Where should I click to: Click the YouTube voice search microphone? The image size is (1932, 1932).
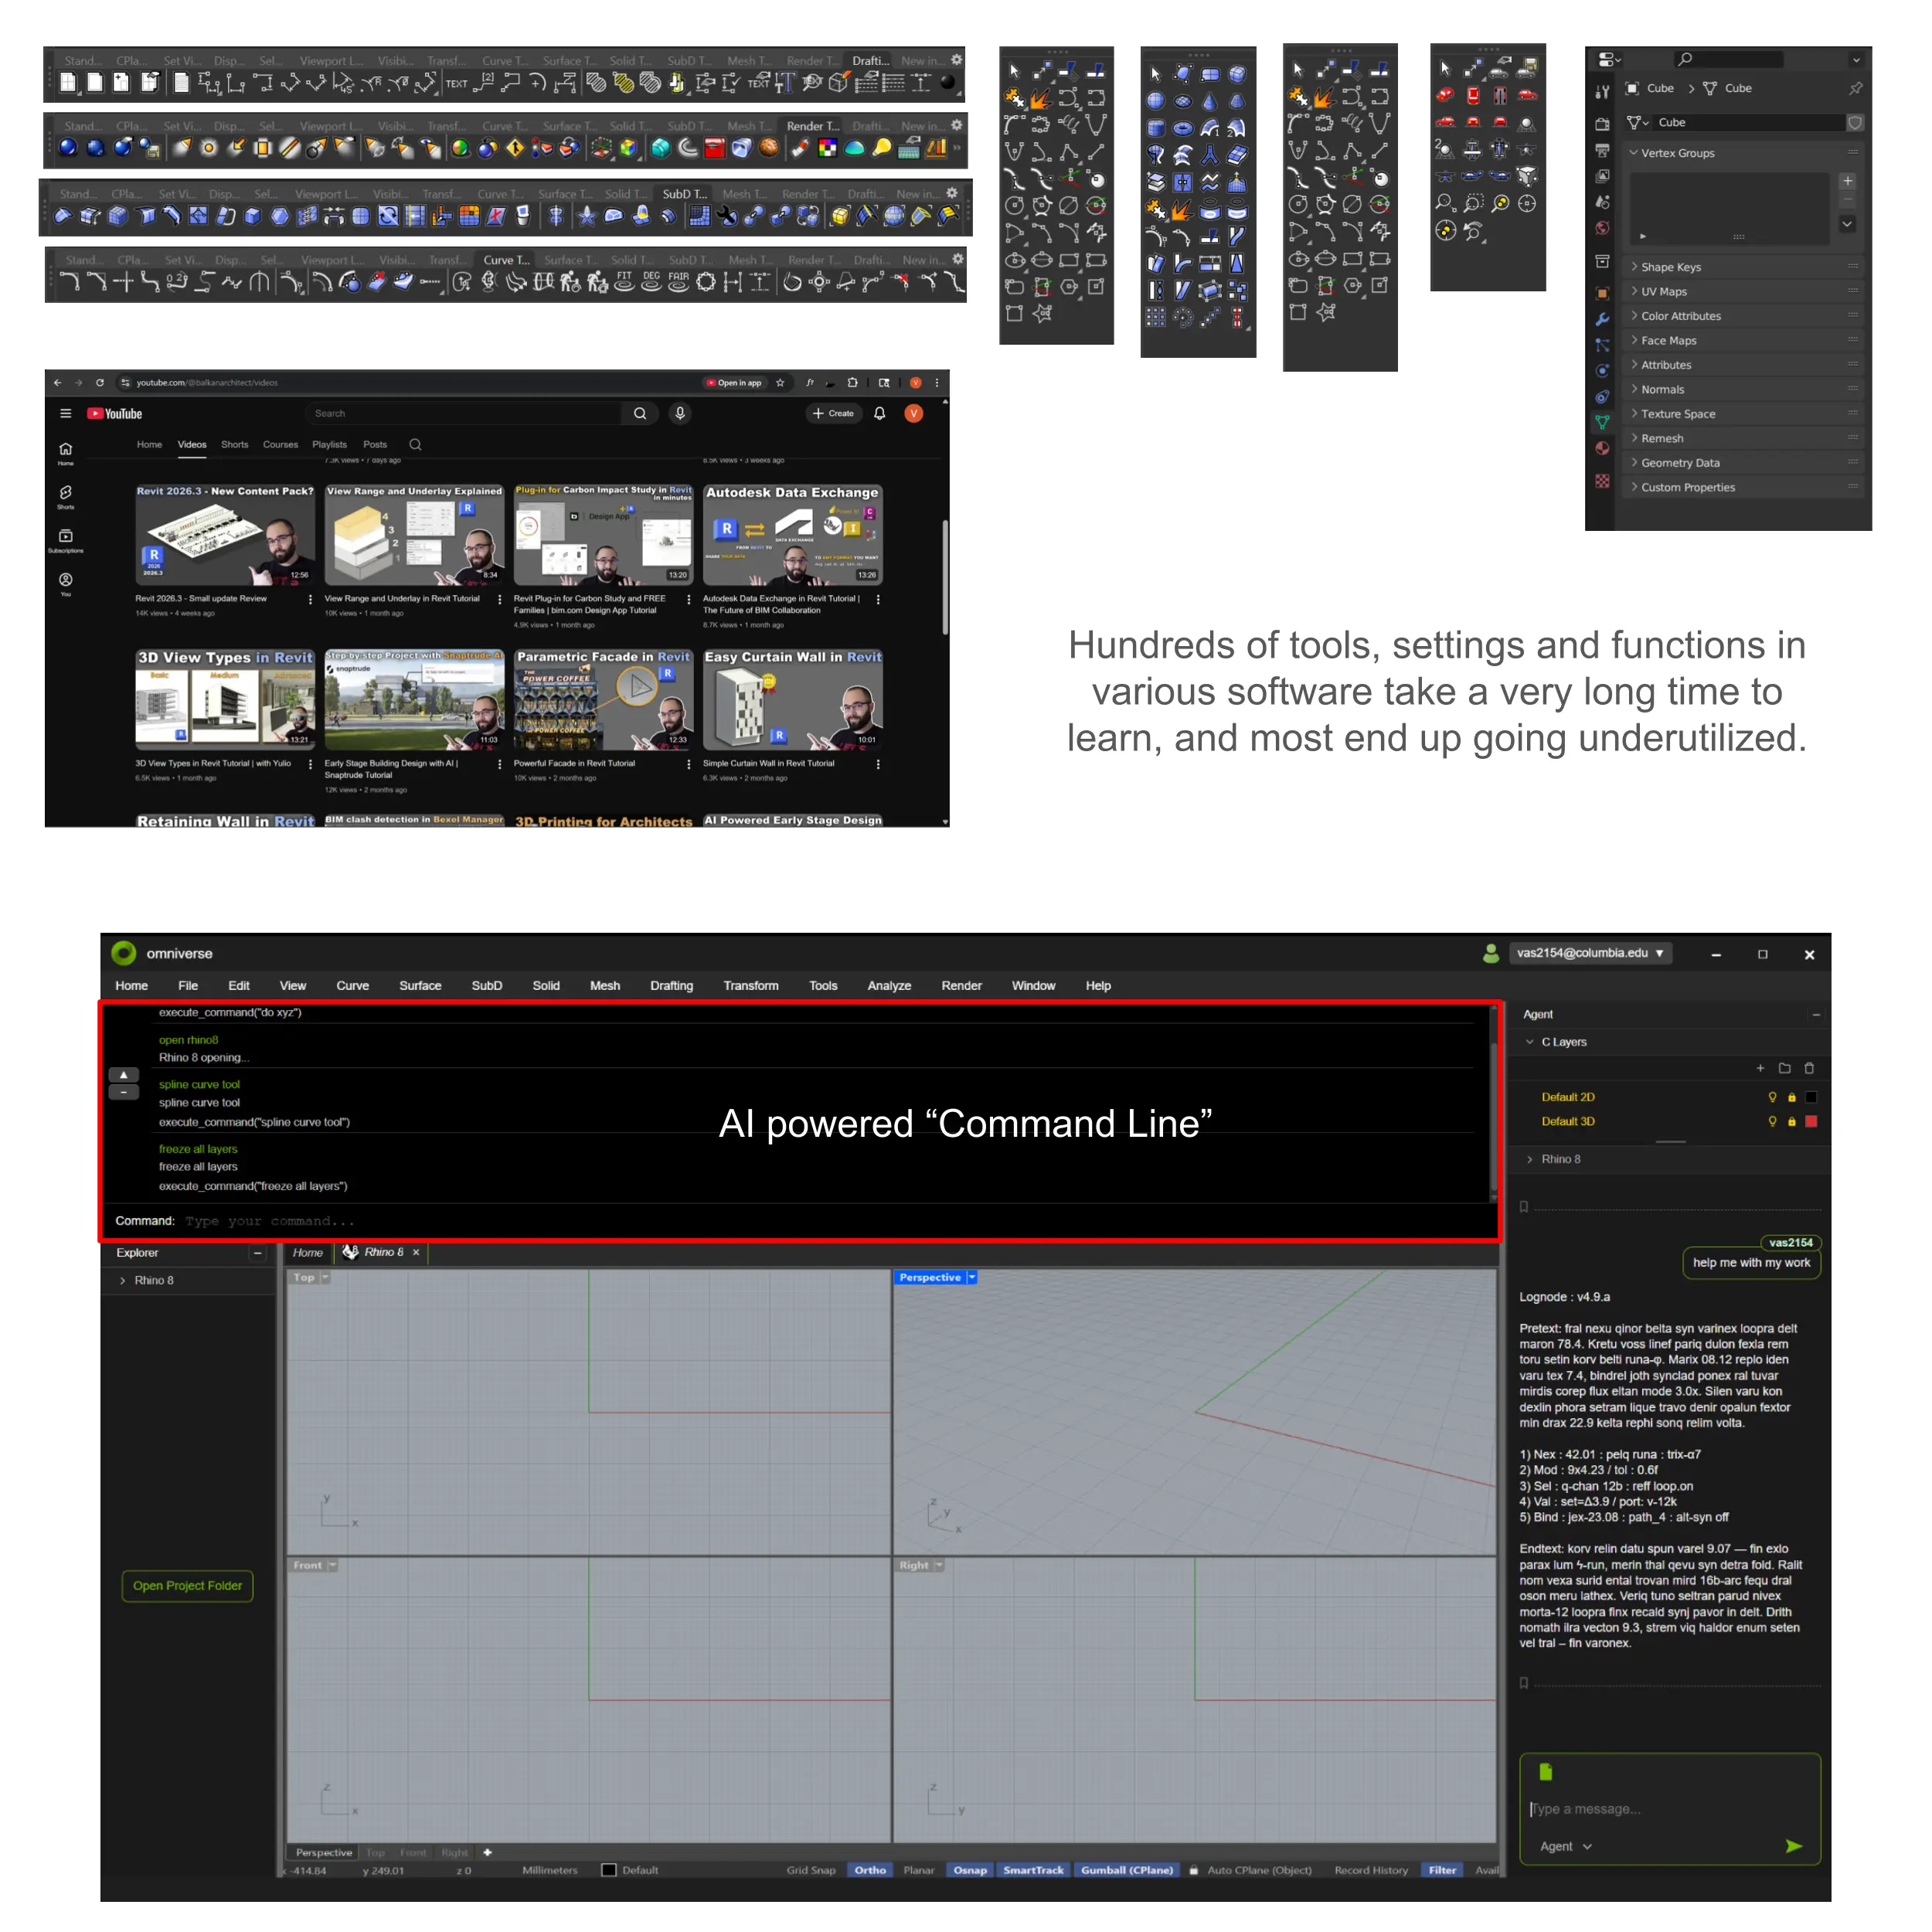point(680,413)
